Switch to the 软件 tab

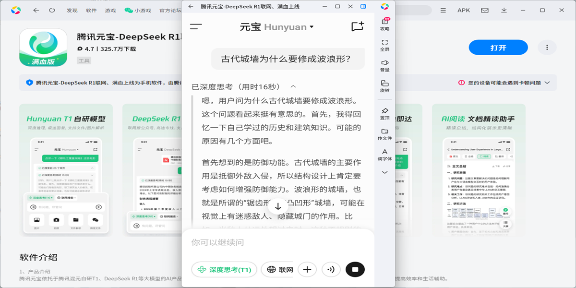click(91, 10)
